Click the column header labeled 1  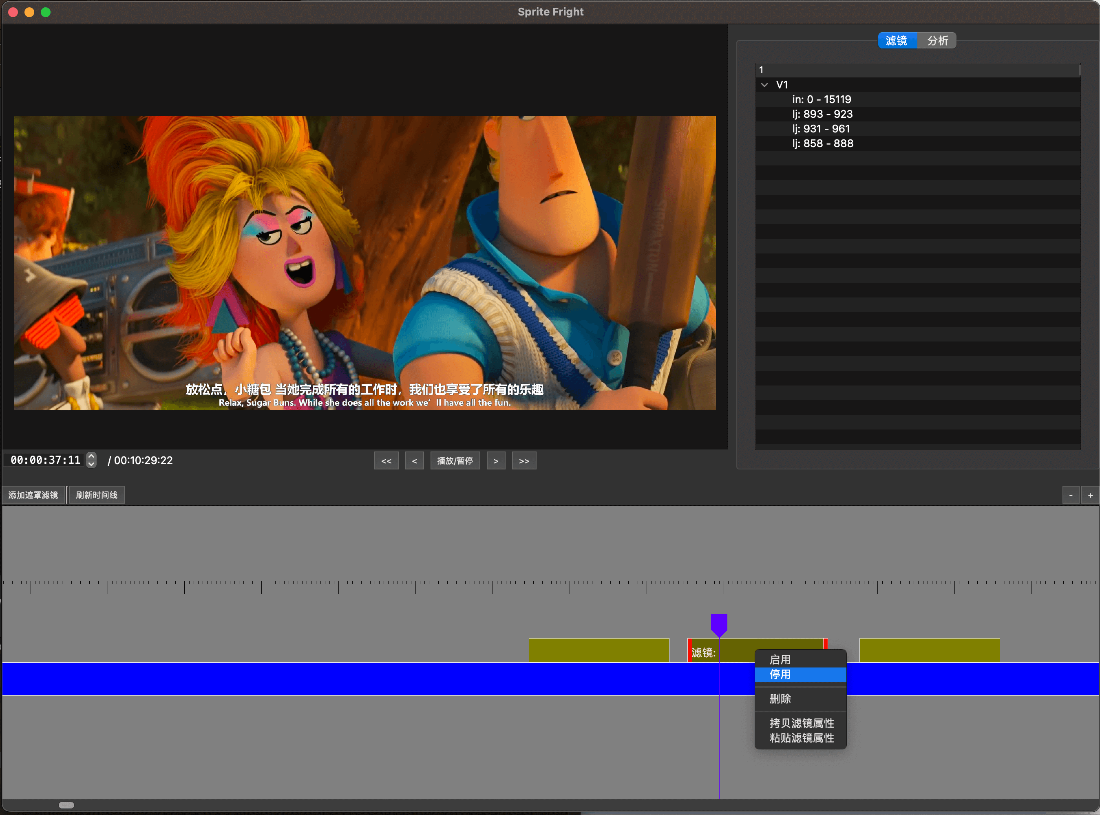coord(918,70)
